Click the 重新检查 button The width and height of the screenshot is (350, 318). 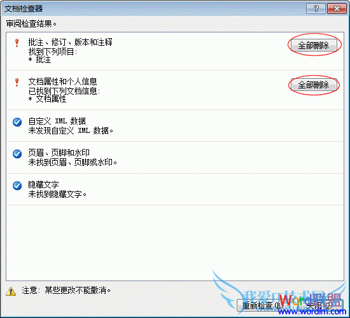pyautogui.click(x=261, y=305)
